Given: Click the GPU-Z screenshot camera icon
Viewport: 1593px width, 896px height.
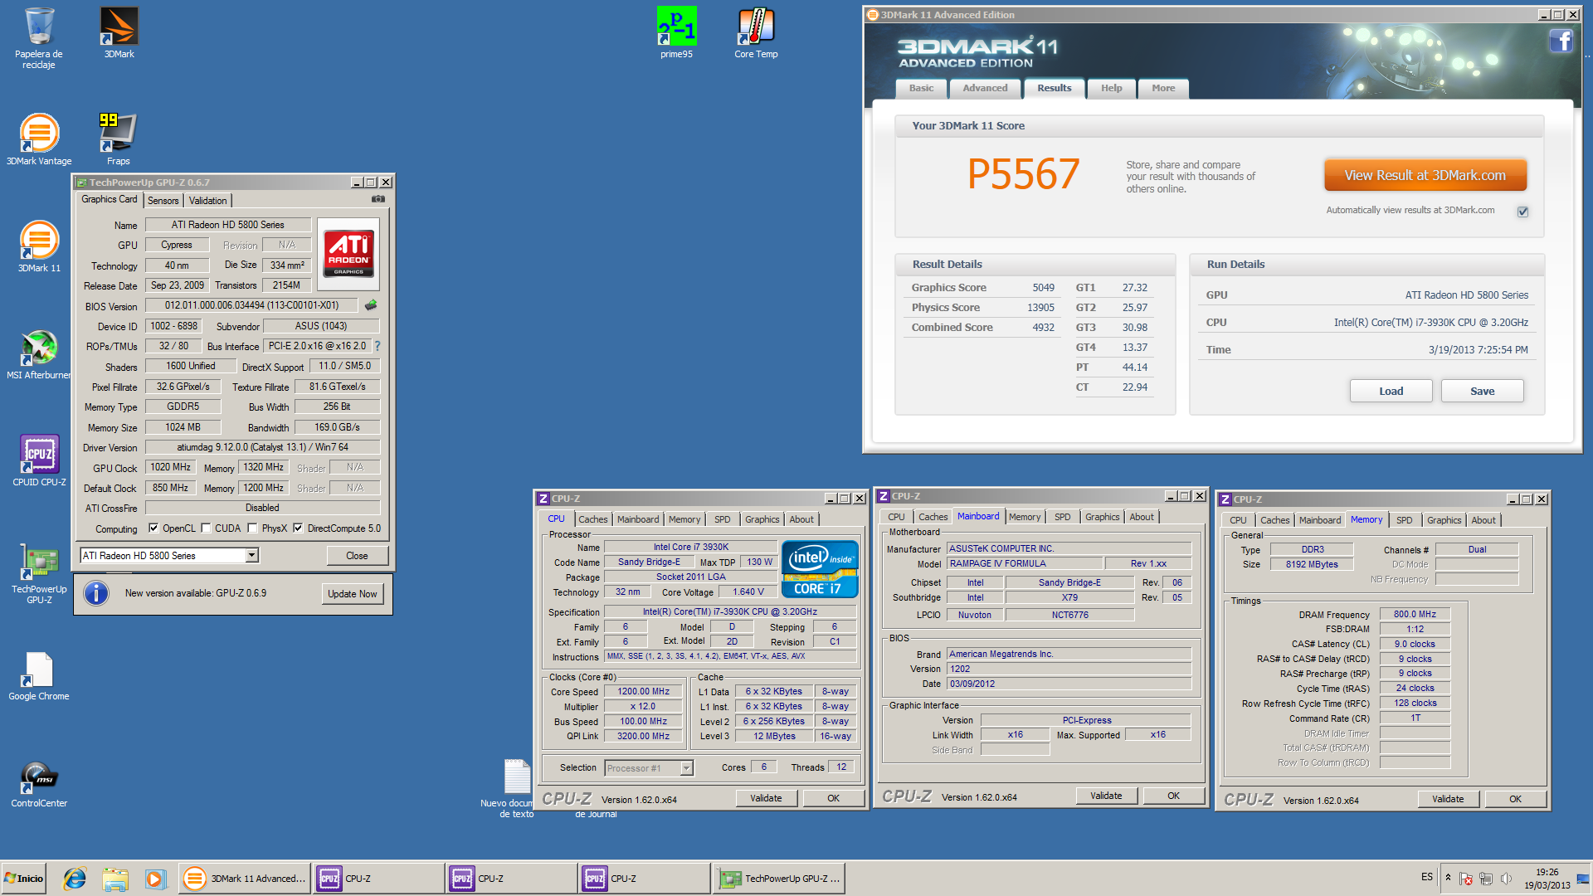Looking at the screenshot, I should [x=378, y=199].
